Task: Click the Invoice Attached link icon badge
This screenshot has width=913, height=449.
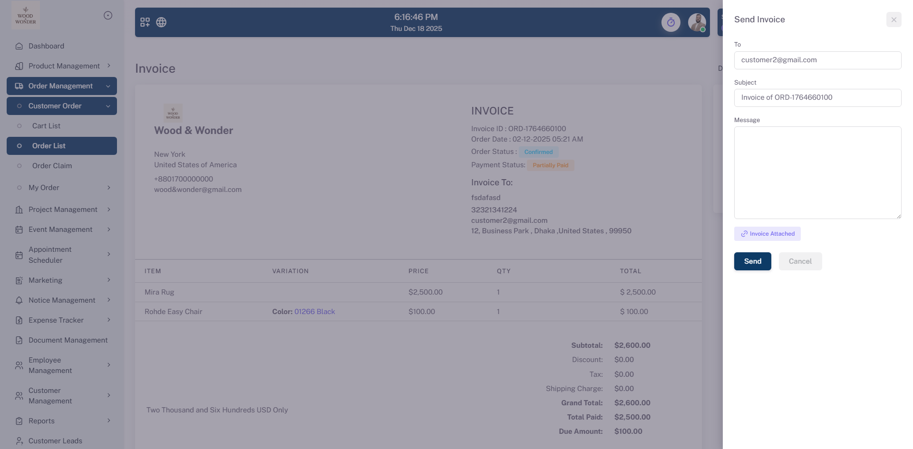Action: pos(767,234)
